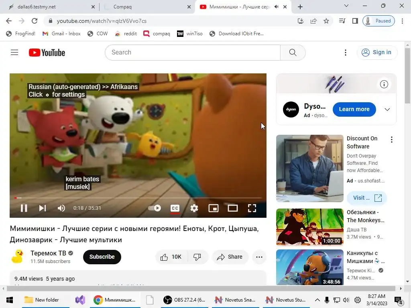Open YouTube settings three-dot menu

(x=346, y=53)
